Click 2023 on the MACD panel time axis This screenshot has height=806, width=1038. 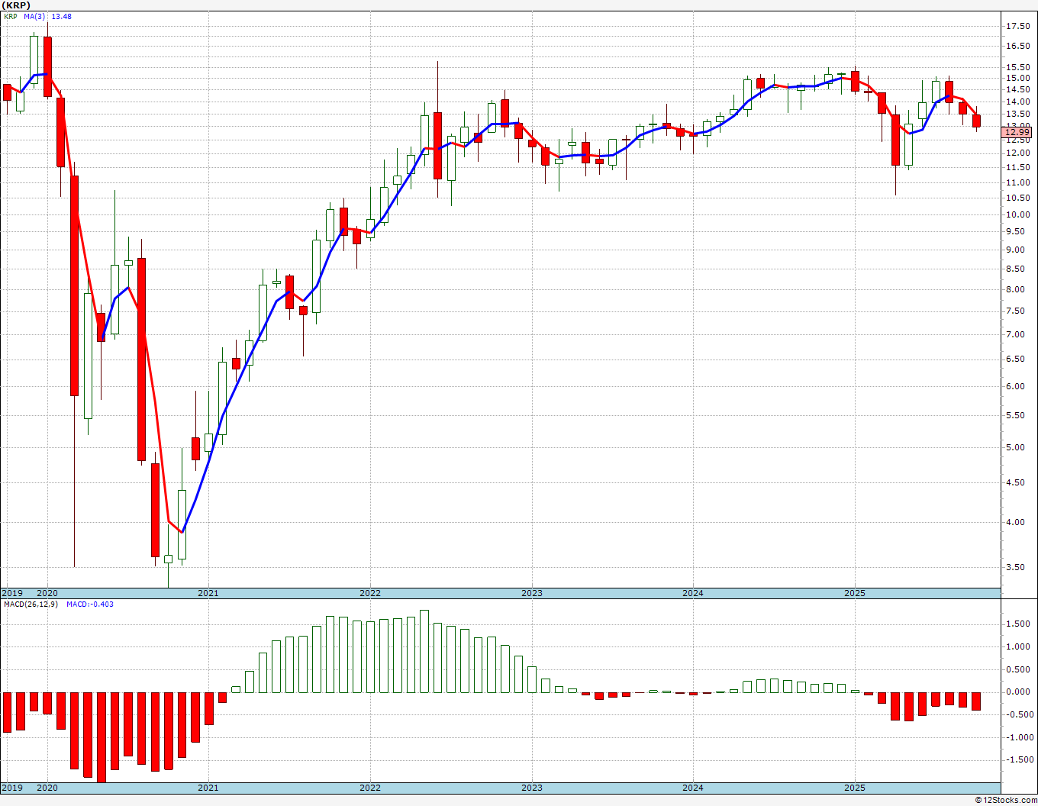[x=532, y=788]
